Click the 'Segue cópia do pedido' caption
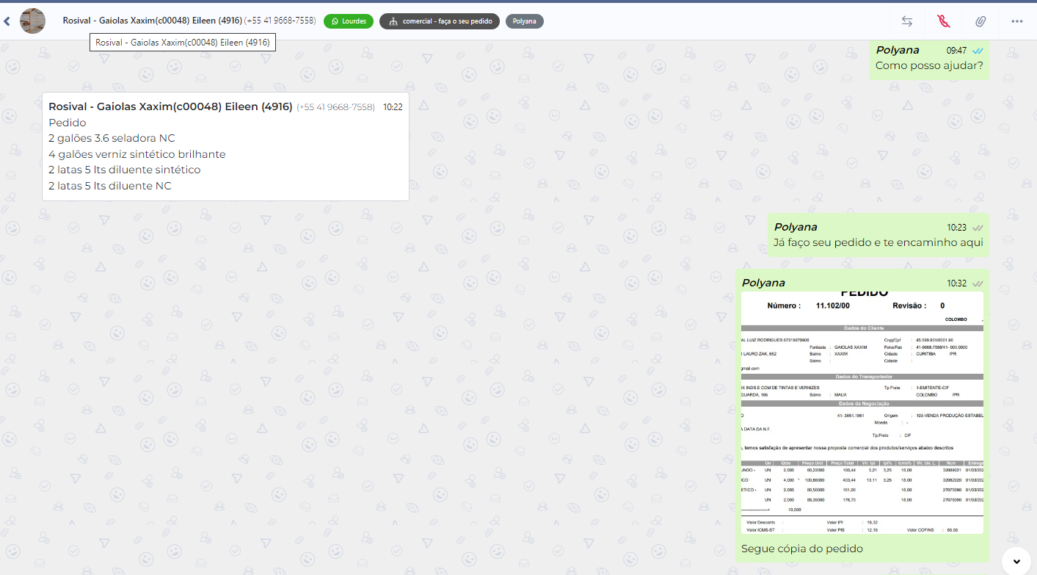Screen dimensions: 1037x575 click(x=802, y=549)
